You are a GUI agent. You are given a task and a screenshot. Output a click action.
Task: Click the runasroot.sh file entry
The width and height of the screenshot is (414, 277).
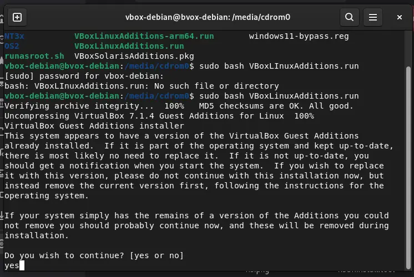point(34,56)
